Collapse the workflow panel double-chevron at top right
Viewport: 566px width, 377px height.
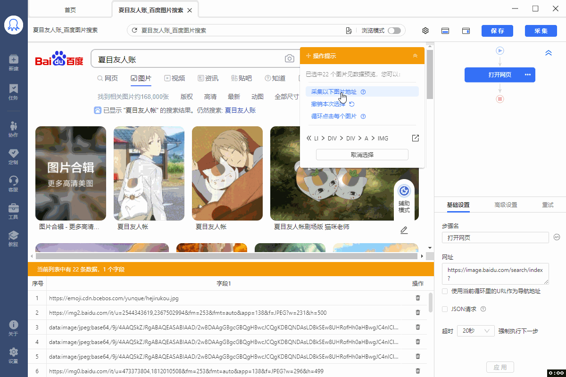pos(549,53)
